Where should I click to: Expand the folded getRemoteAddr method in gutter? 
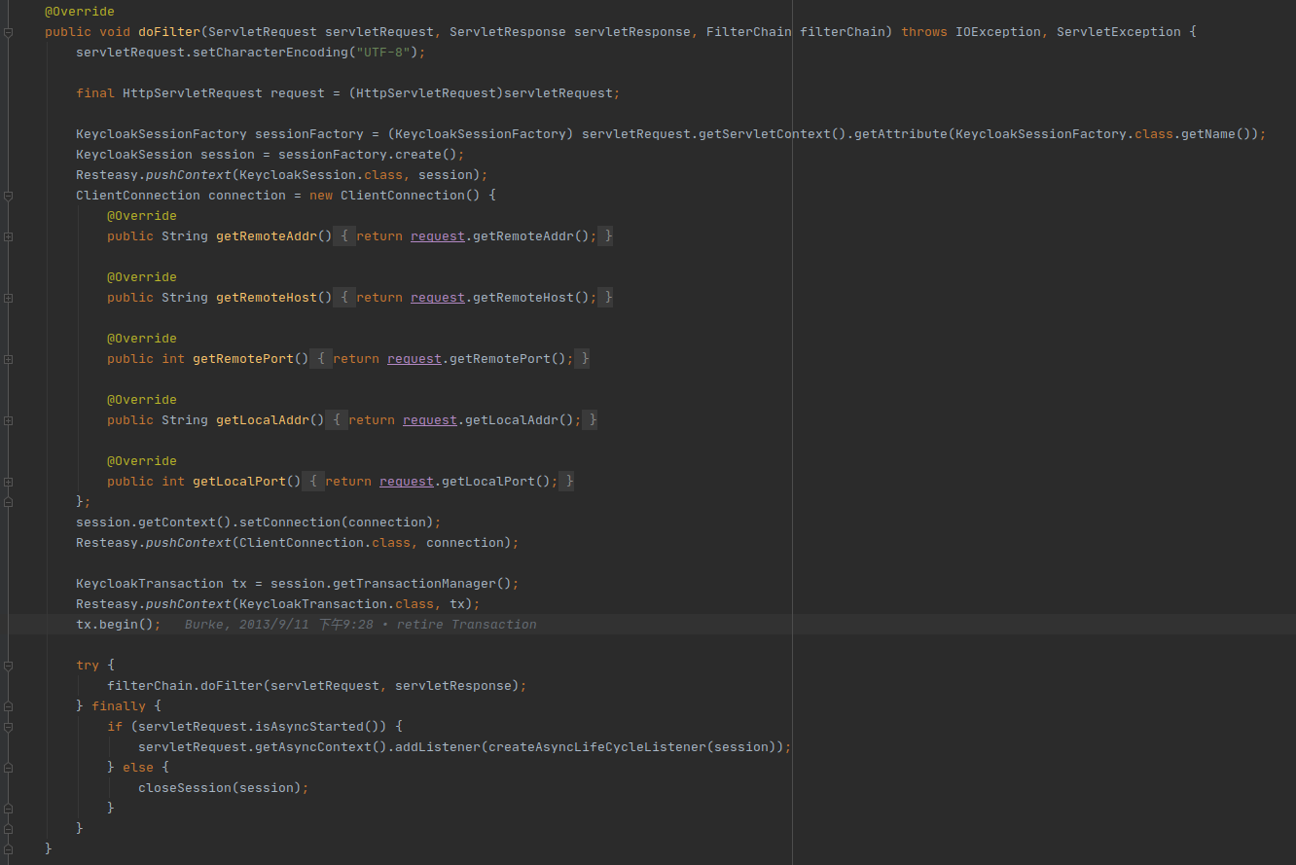pos(8,236)
